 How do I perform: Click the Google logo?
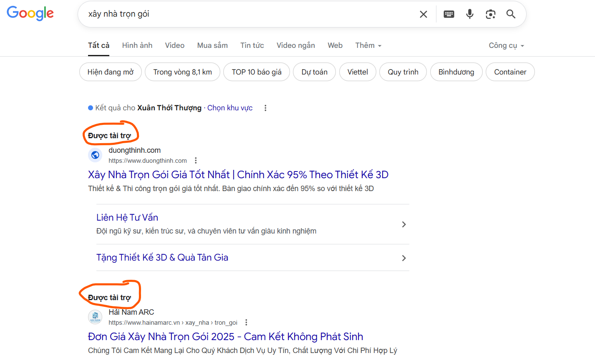pyautogui.click(x=30, y=13)
